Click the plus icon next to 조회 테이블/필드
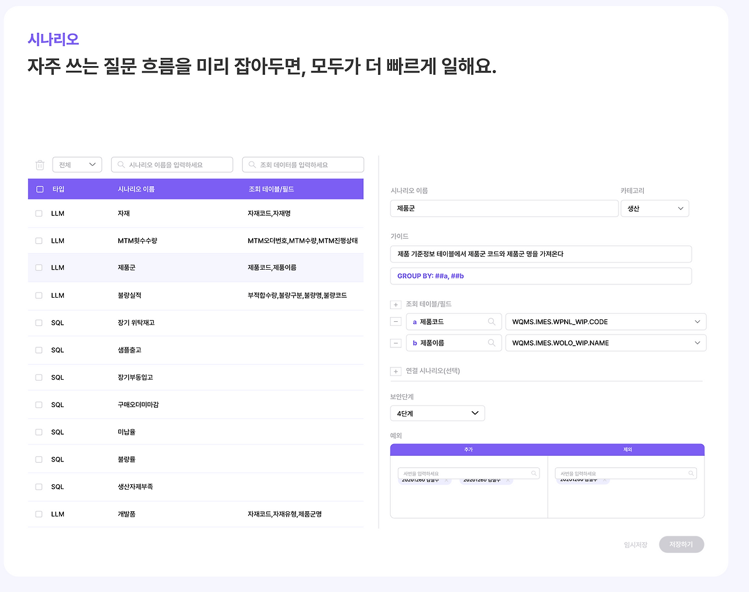Image resolution: width=749 pixels, height=592 pixels. pos(396,304)
